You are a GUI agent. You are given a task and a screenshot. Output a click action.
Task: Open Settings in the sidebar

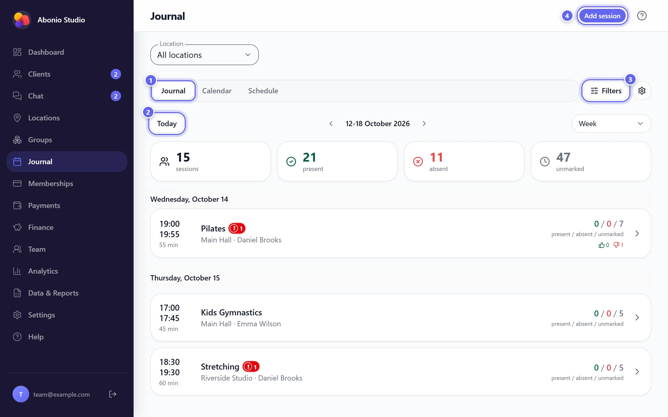67,315
